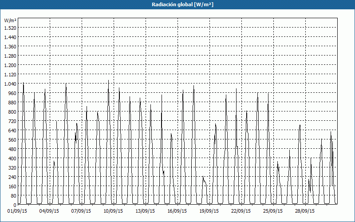The height and width of the screenshot is (222, 355).
Task: Click the 1.520 y-axis label
Action: pyautogui.click(x=10, y=28)
